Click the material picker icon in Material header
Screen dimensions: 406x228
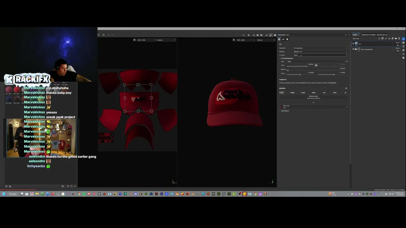click(x=346, y=88)
